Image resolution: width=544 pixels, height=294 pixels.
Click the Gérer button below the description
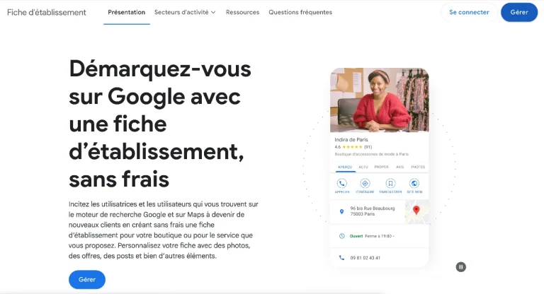click(x=86, y=279)
